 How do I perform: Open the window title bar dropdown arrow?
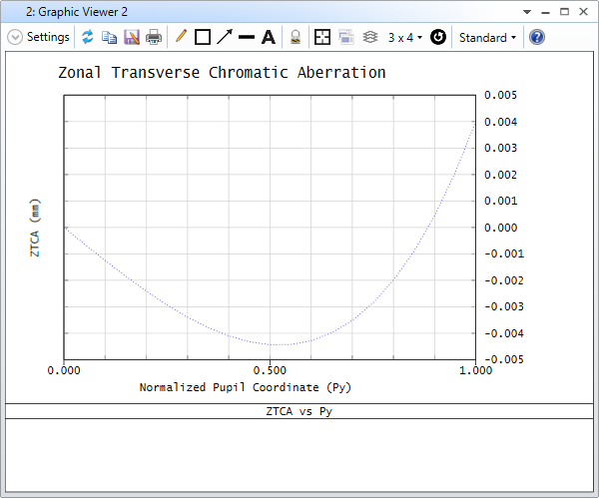coord(527,12)
